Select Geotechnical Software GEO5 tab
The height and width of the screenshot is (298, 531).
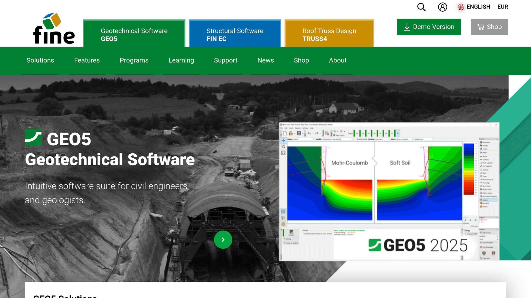[x=134, y=33]
